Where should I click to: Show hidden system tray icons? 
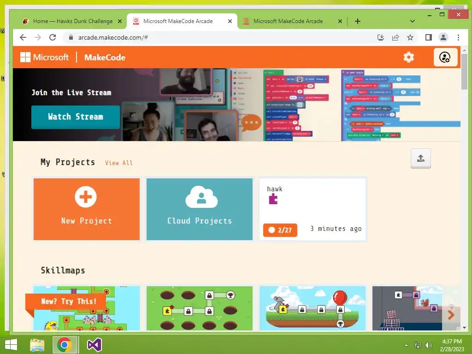pos(407,345)
